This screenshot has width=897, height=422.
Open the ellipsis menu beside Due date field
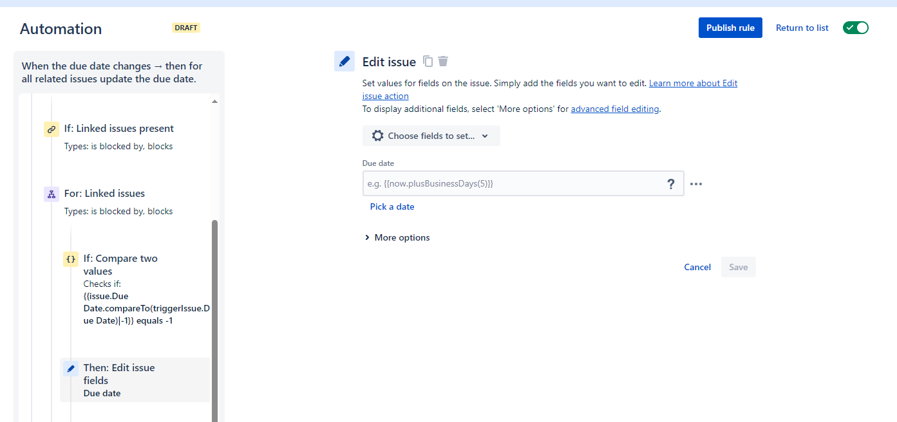pos(695,184)
